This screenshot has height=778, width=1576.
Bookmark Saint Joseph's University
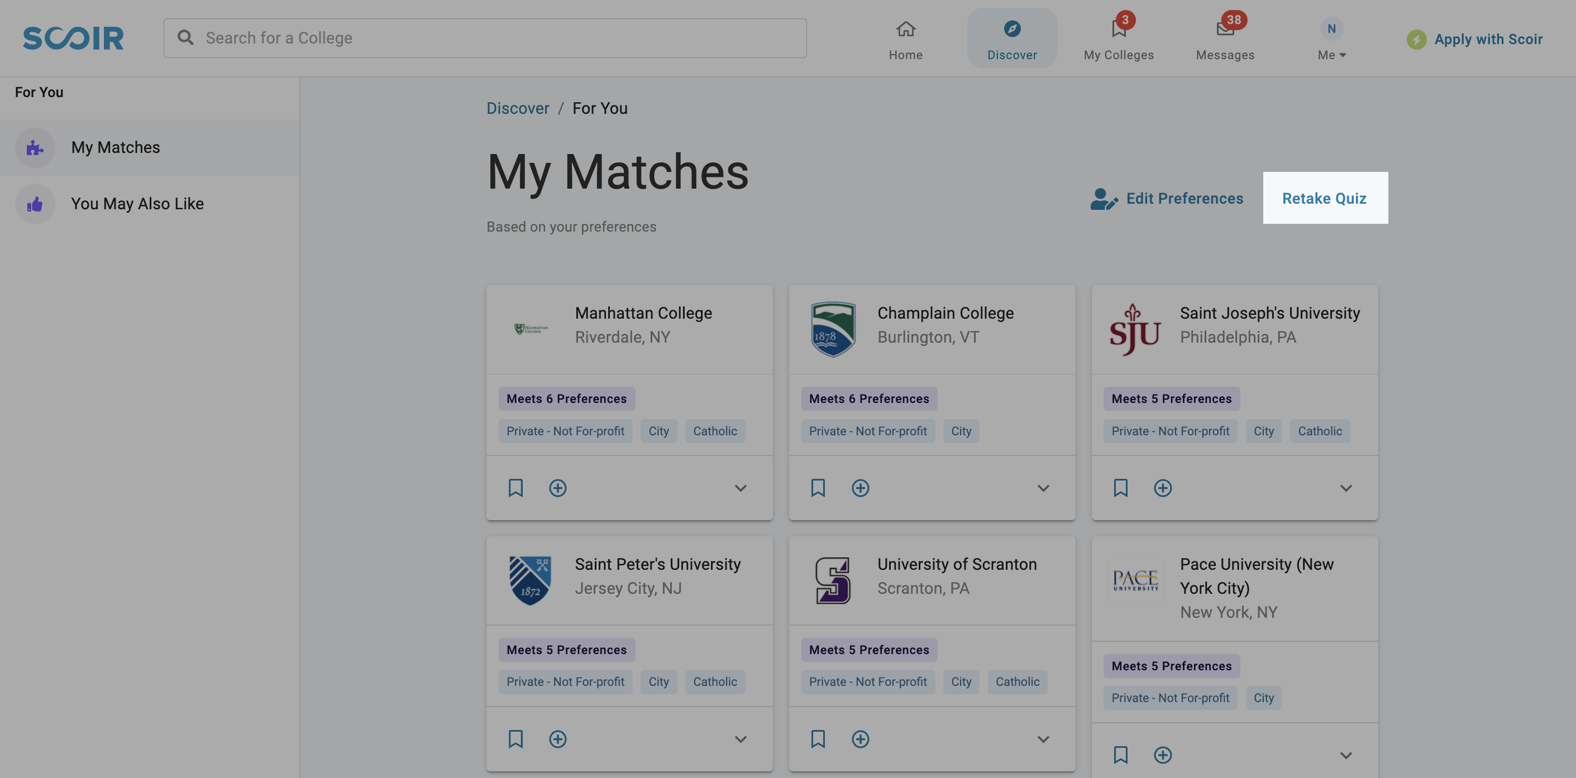(1120, 487)
